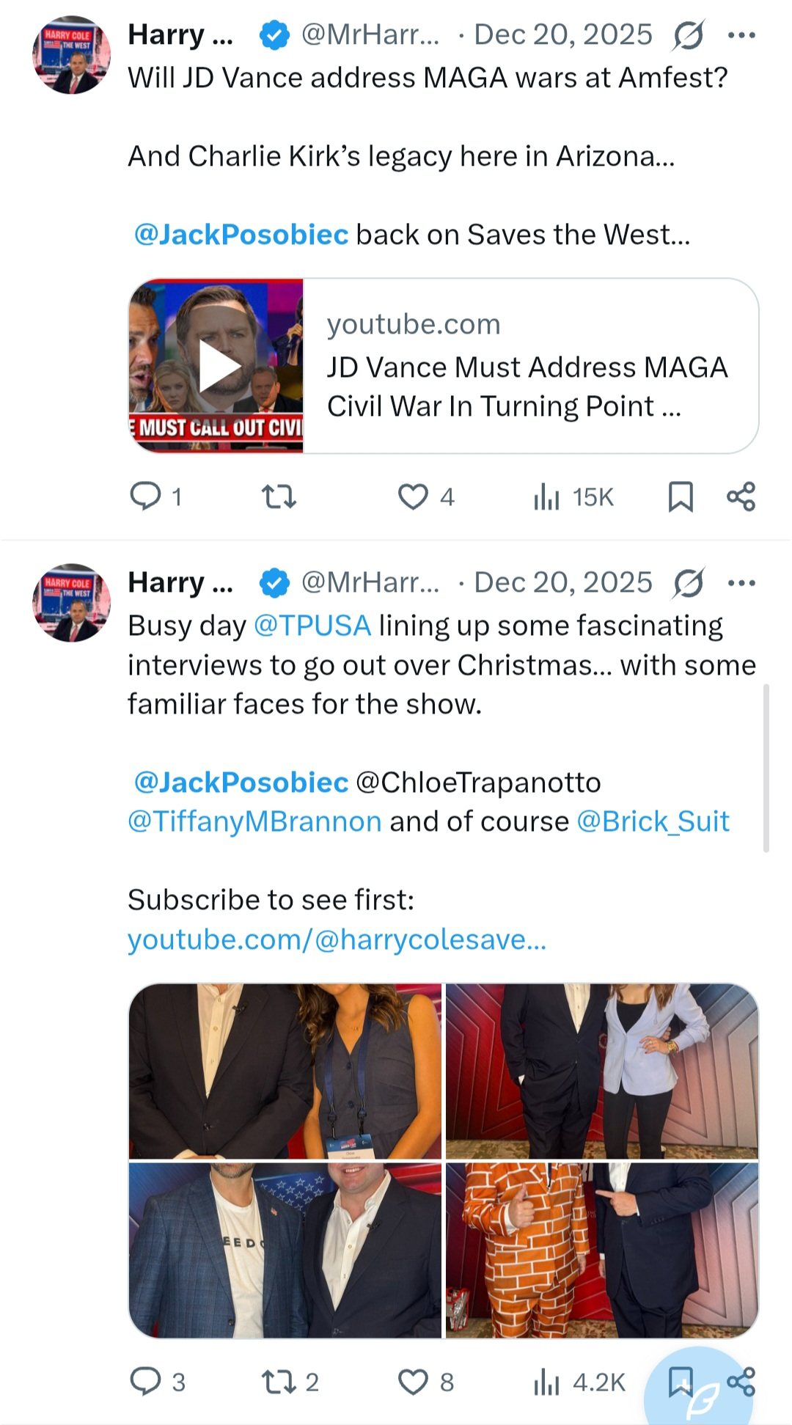Like the JD Vance Amfest post
Screen dimensions: 792x1425
(413, 497)
